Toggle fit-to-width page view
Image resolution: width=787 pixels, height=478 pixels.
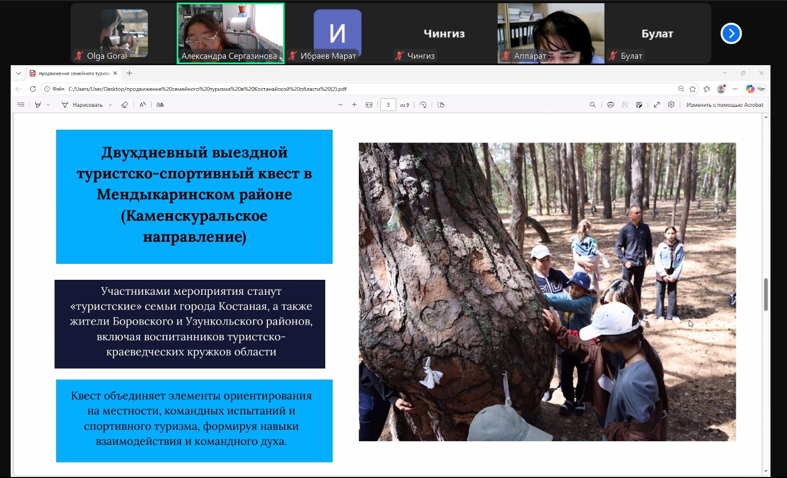[369, 105]
